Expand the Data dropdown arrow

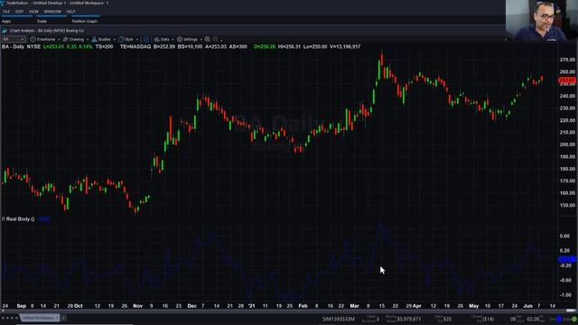(172, 40)
